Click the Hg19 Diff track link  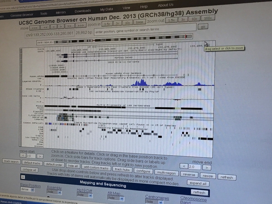84,190
